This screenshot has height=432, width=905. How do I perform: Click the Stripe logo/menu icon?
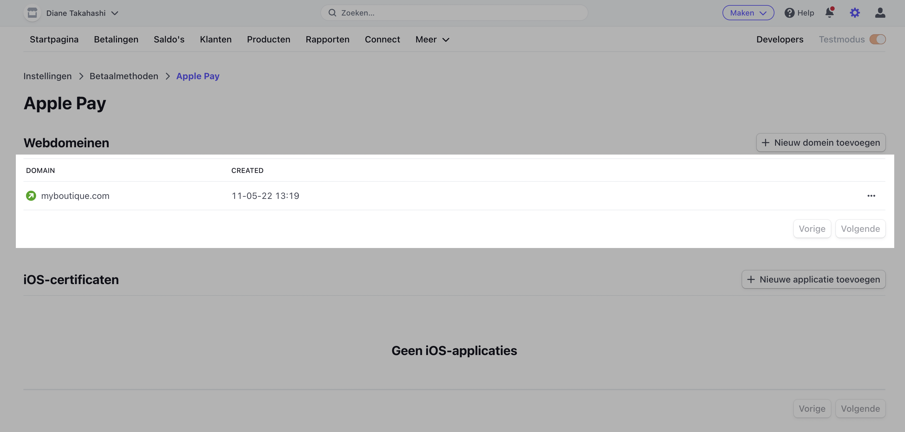coord(32,13)
